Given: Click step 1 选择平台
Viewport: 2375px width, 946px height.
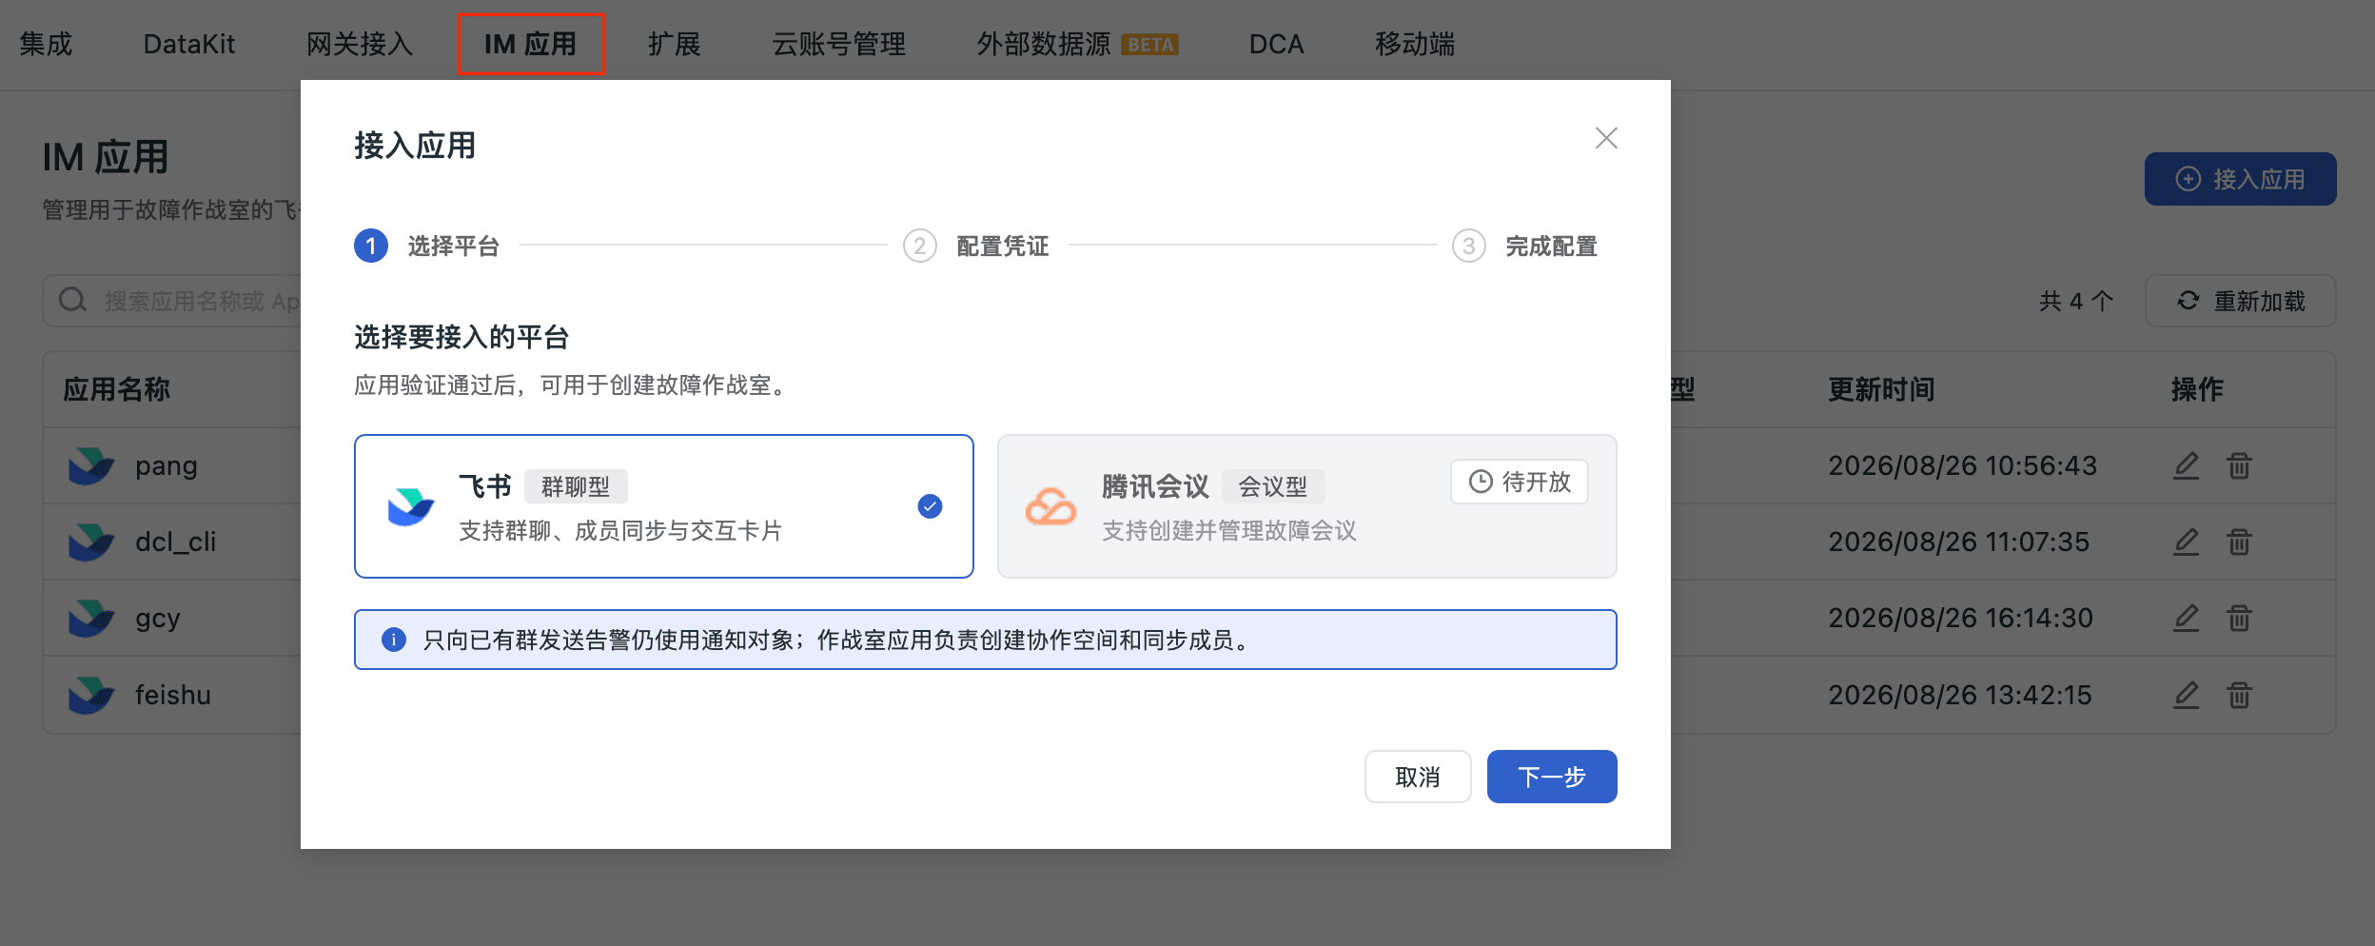Looking at the screenshot, I should pyautogui.click(x=427, y=246).
